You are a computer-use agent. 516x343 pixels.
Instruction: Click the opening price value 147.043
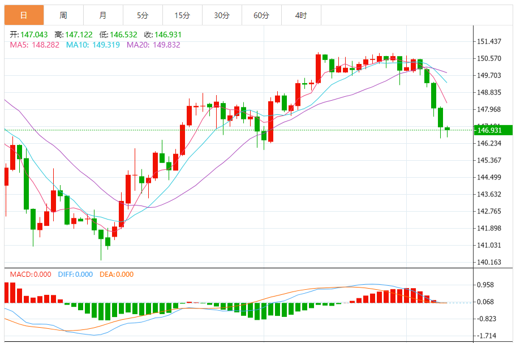pos(34,35)
